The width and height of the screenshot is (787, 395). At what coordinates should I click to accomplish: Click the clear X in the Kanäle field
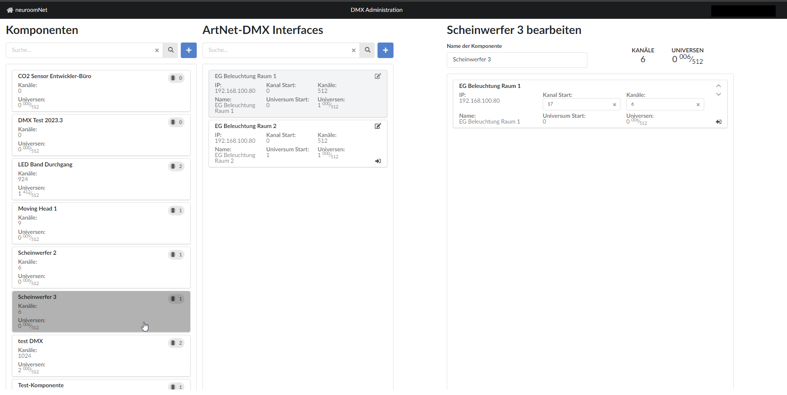[x=698, y=104]
